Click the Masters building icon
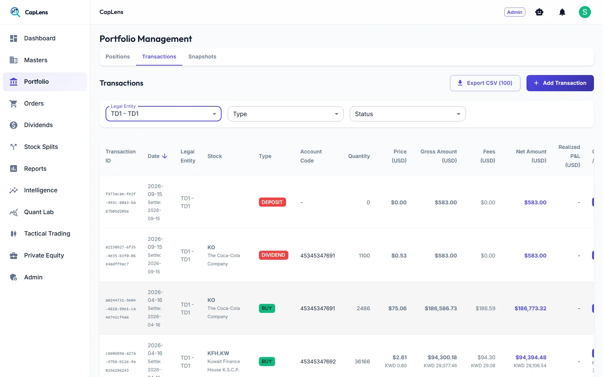Viewport: 603px width, 377px height. pyautogui.click(x=14, y=60)
